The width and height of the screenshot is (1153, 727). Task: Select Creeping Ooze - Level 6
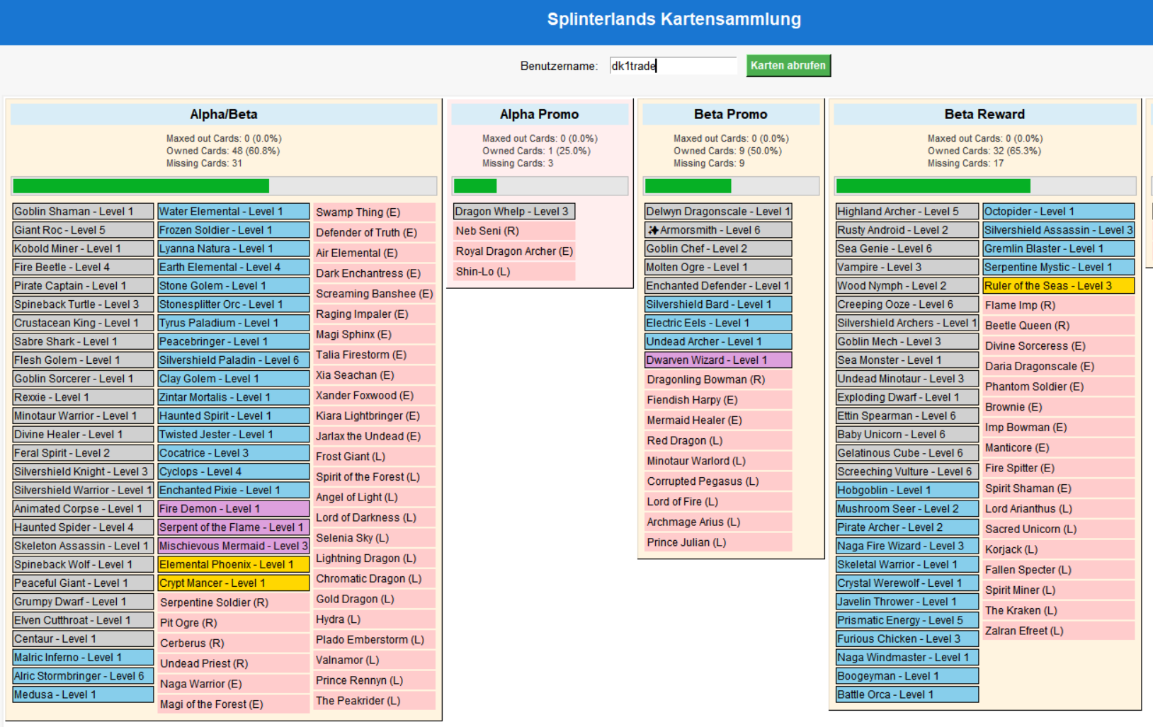[907, 304]
